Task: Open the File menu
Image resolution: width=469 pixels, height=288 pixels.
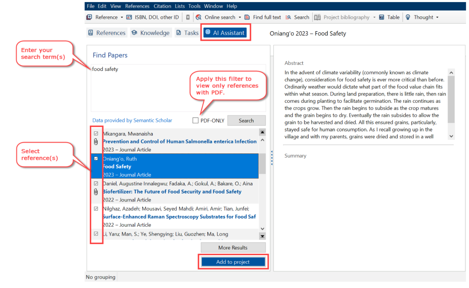Action: point(91,6)
